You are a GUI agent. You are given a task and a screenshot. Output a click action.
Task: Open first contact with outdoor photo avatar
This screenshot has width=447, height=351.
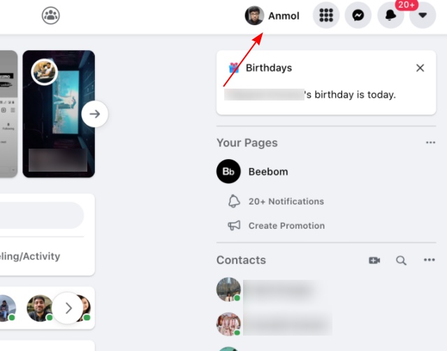pyautogui.click(x=228, y=290)
